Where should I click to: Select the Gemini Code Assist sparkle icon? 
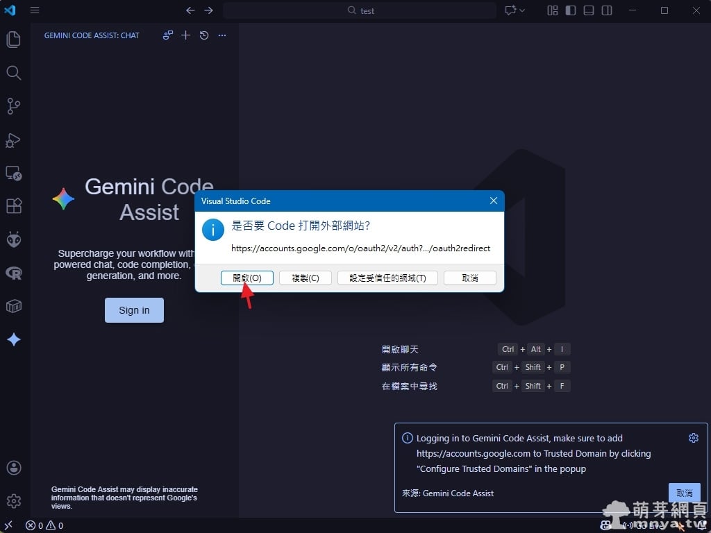click(x=13, y=339)
